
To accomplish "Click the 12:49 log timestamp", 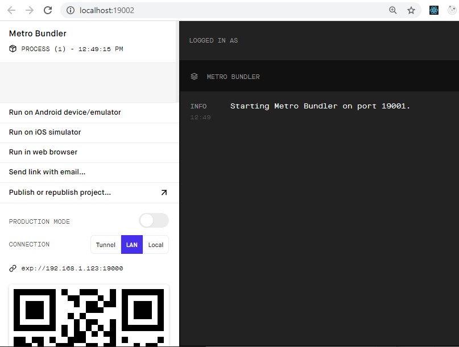I will [x=201, y=117].
